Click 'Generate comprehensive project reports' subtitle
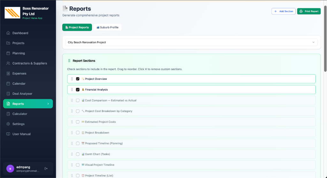 [91, 15]
